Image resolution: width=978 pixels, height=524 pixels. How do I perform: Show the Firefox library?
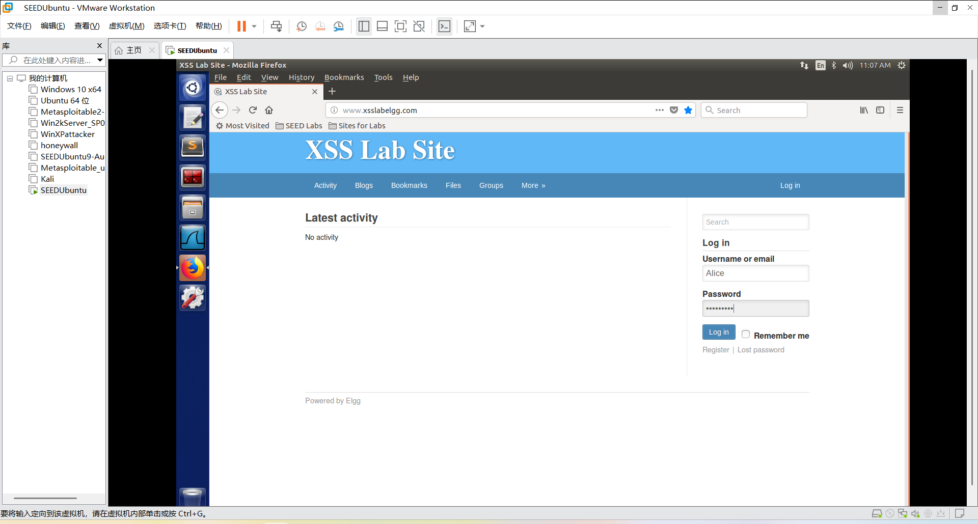tap(864, 110)
